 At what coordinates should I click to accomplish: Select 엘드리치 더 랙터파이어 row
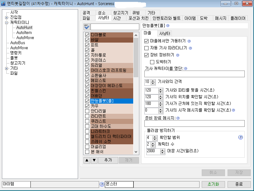(112, 137)
